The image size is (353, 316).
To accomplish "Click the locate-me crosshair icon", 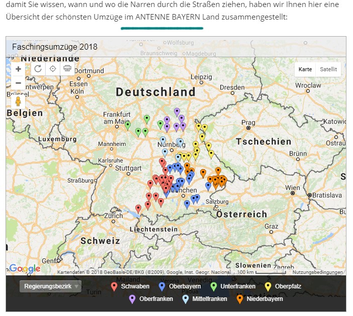I will click(x=53, y=69).
